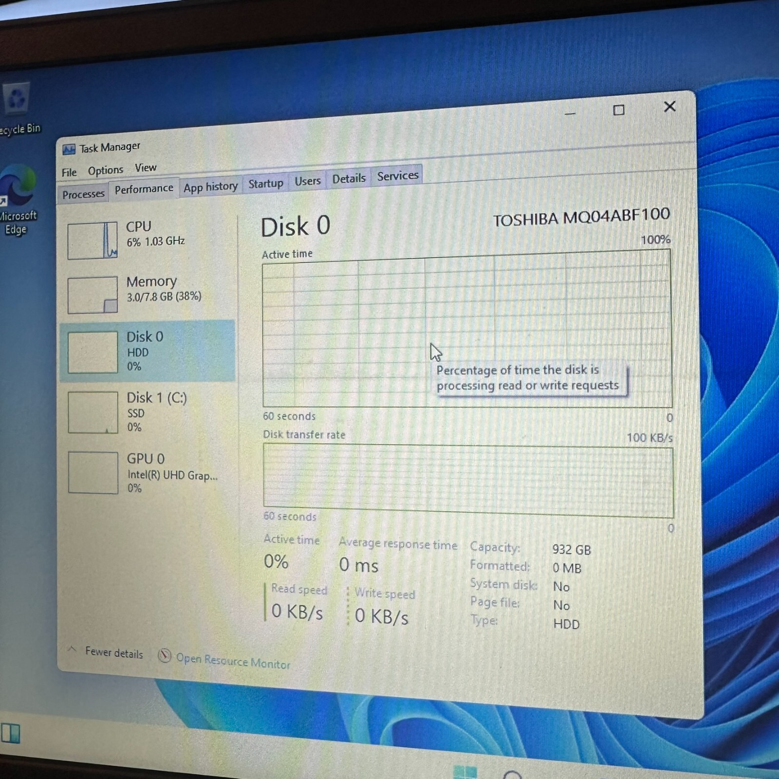Click the Windows Start button on taskbar

(x=464, y=772)
